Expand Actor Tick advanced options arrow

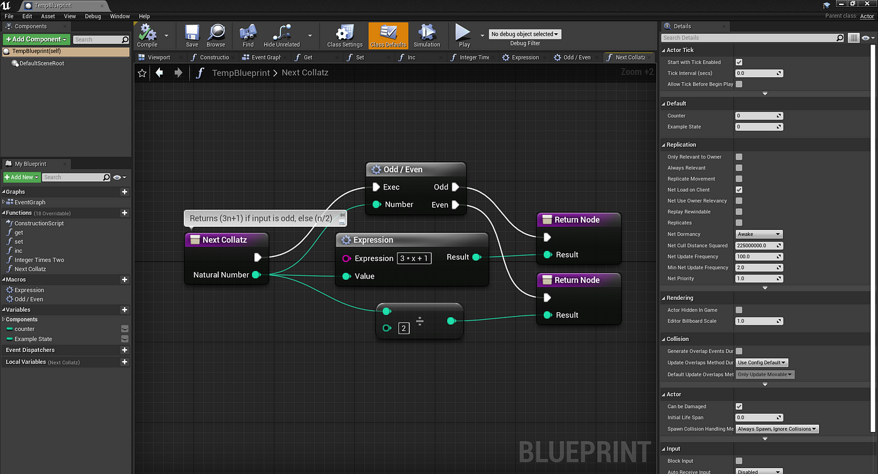[764, 93]
